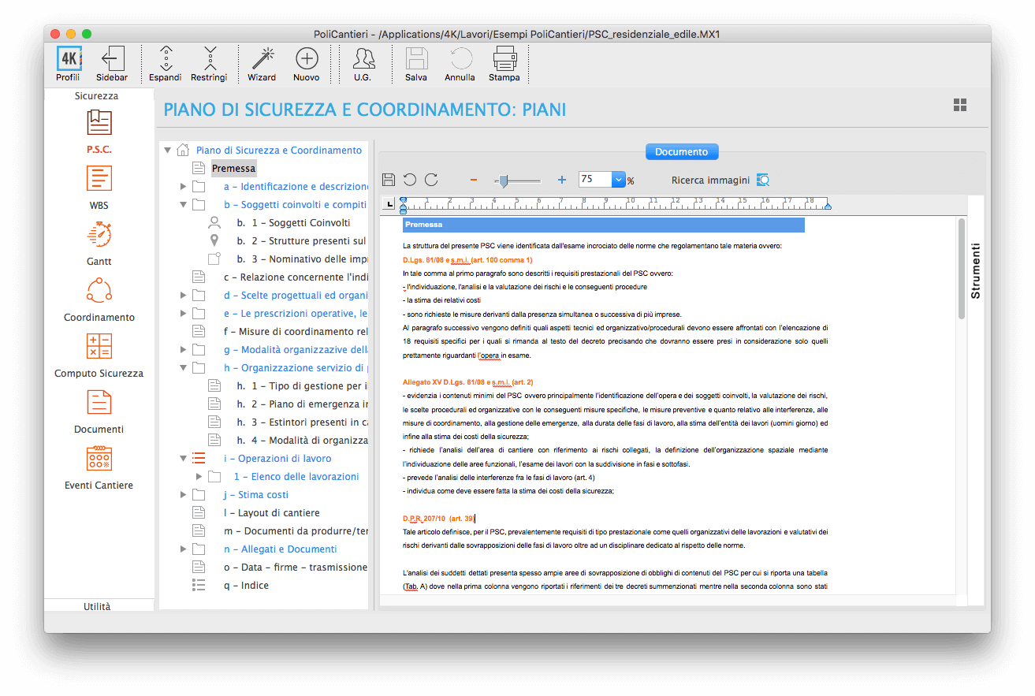The image size is (1035, 696).
Task: Click the editor redo arrow icon
Action: point(431,180)
